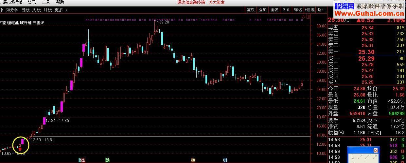Close the floating drawing toolbox
This screenshot has height=163, width=406.
tap(376, 150)
